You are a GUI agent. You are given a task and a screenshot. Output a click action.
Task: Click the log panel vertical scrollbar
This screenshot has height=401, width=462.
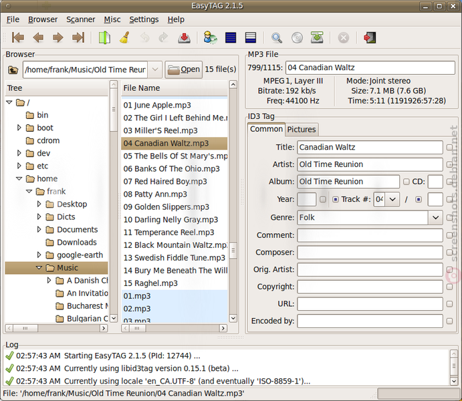(454, 367)
